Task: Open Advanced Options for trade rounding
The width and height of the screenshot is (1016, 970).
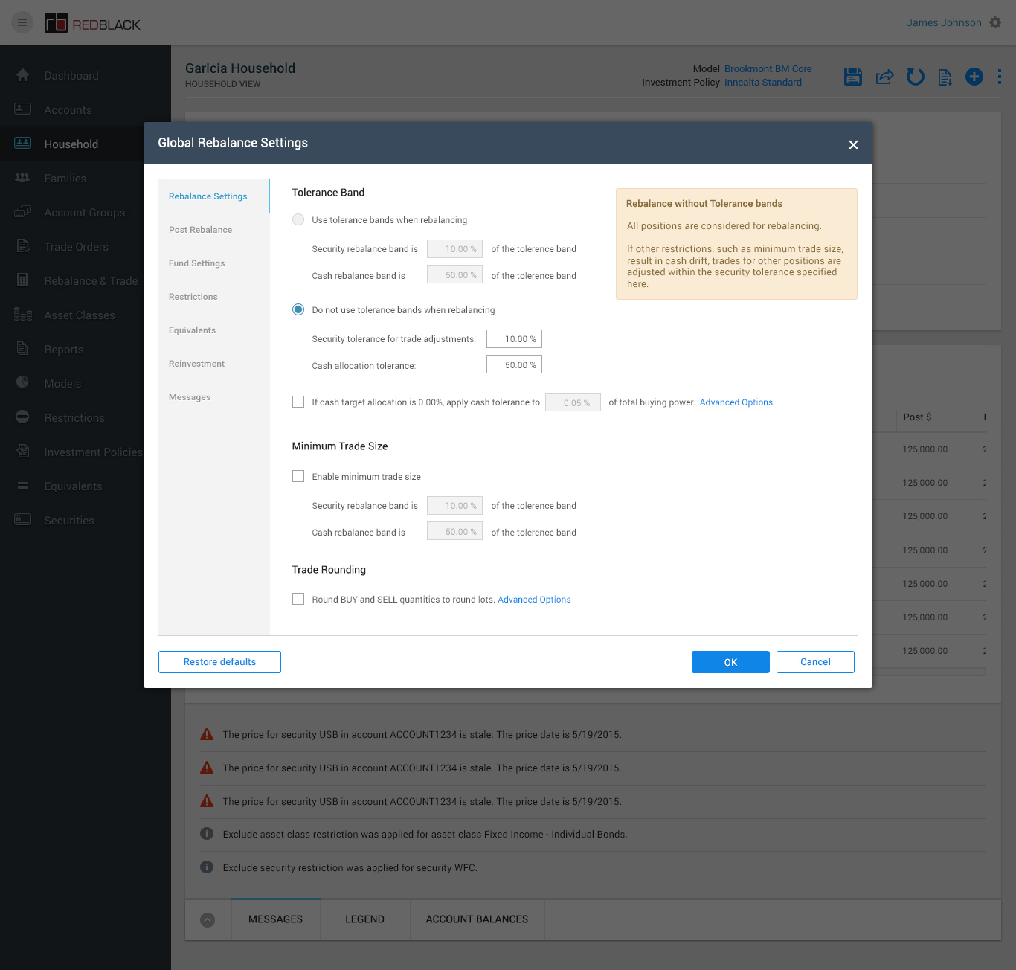Action: 534,600
